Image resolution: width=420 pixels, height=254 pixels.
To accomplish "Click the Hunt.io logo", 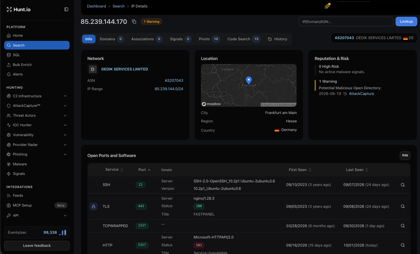I will point(19,10).
